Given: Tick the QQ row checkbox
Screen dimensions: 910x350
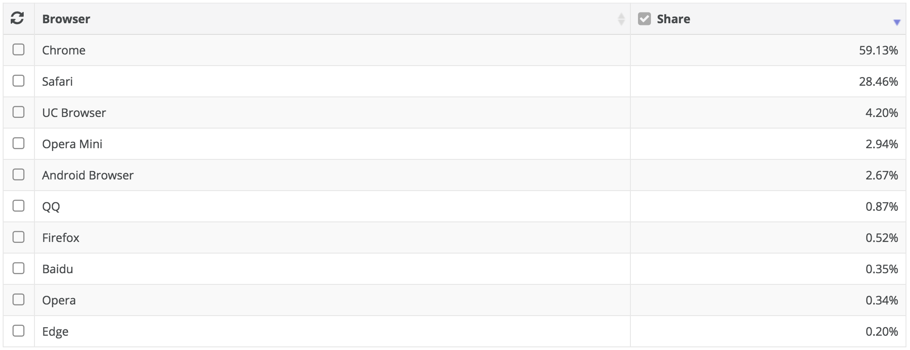Looking at the screenshot, I should point(18,206).
